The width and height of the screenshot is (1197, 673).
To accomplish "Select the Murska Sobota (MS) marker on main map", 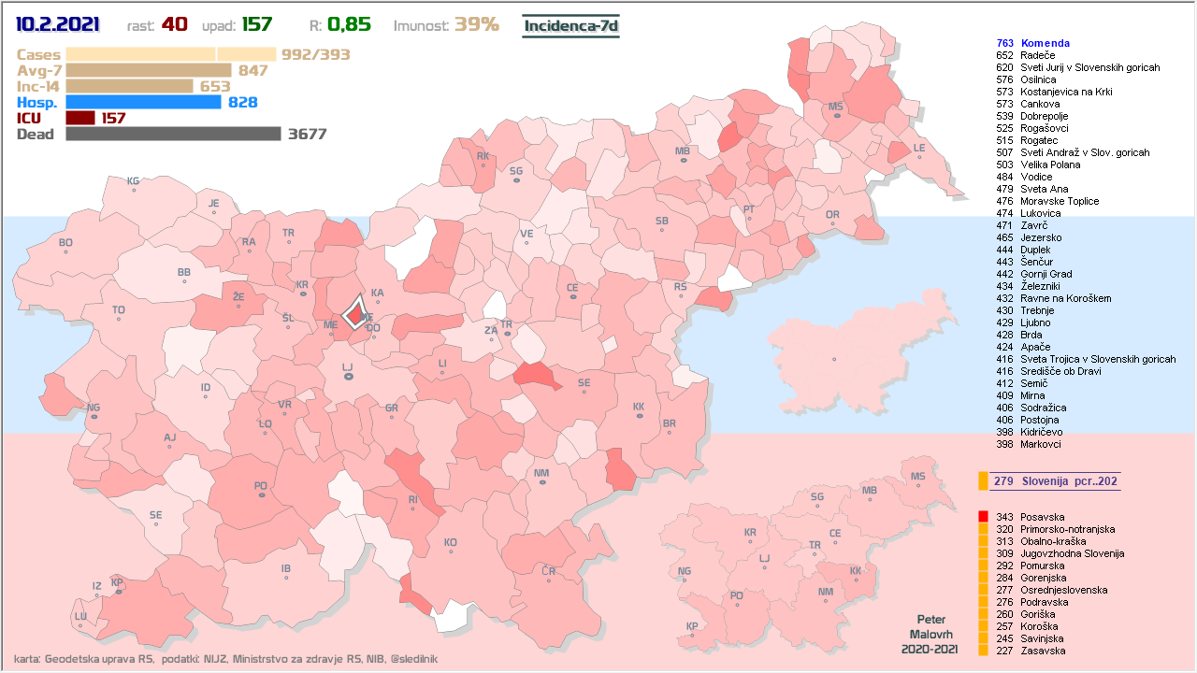I will [x=835, y=117].
